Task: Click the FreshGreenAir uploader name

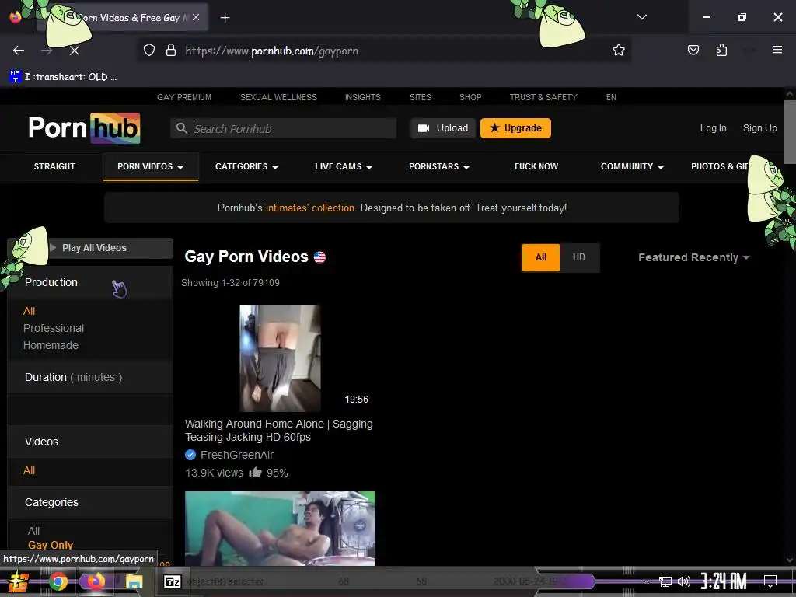Action: pos(236,455)
